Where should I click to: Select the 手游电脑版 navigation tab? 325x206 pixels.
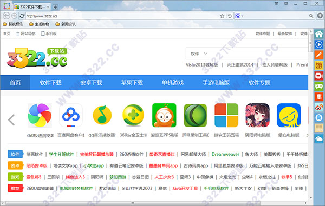[x=216, y=83]
